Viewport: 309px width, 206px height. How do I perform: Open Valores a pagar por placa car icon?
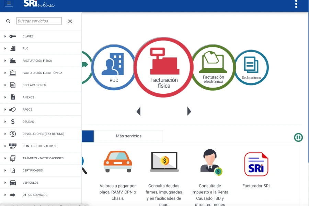pos(118,162)
